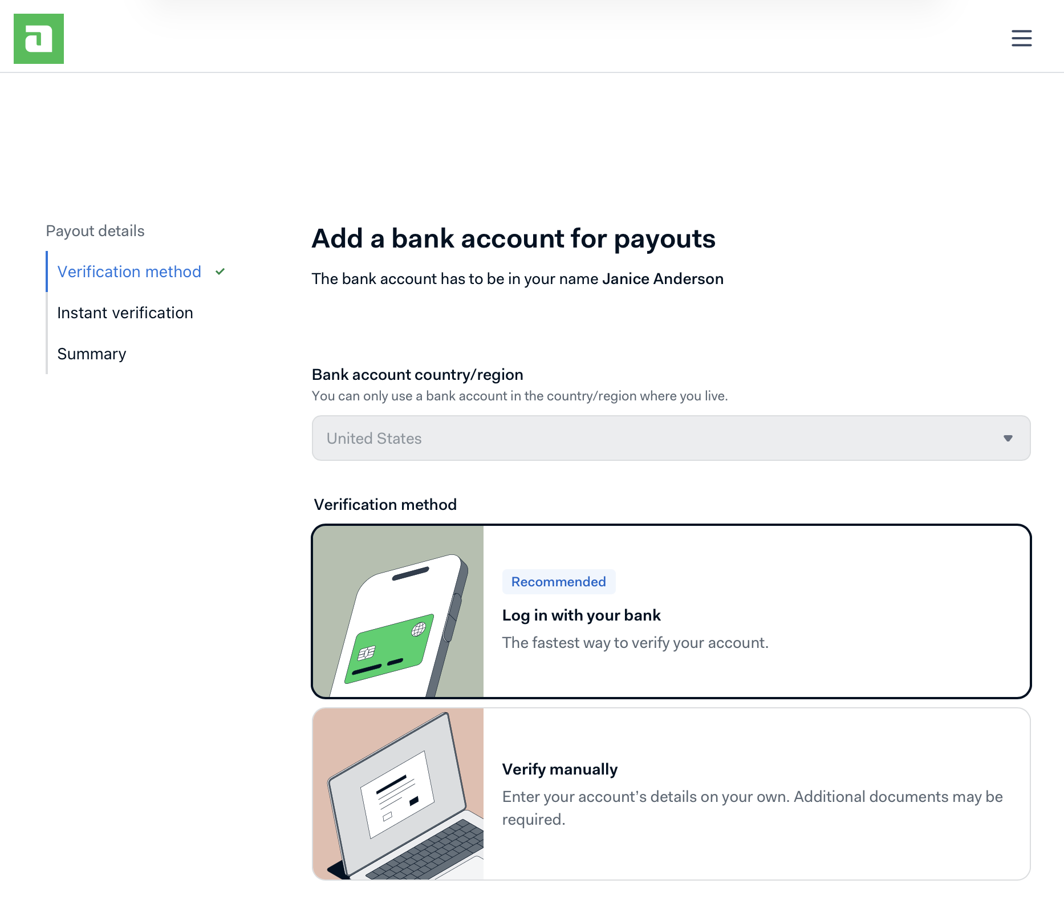Go to Verification method step
Viewport: 1064px width, 908px height.
tap(129, 271)
